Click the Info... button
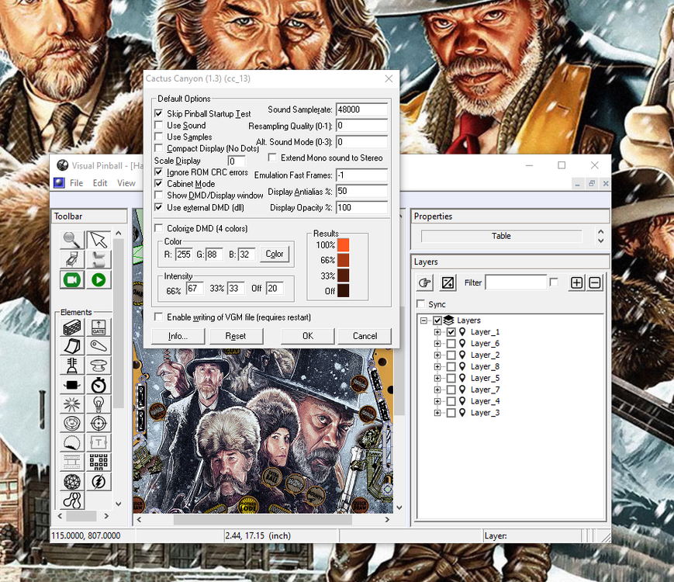 pyautogui.click(x=178, y=336)
